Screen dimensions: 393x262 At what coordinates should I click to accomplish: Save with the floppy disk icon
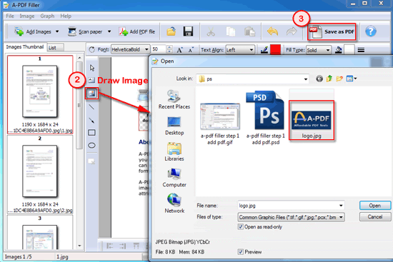(x=188, y=31)
